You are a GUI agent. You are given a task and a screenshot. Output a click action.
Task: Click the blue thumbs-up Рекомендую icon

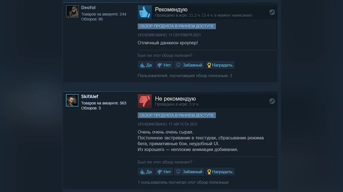[x=145, y=12]
